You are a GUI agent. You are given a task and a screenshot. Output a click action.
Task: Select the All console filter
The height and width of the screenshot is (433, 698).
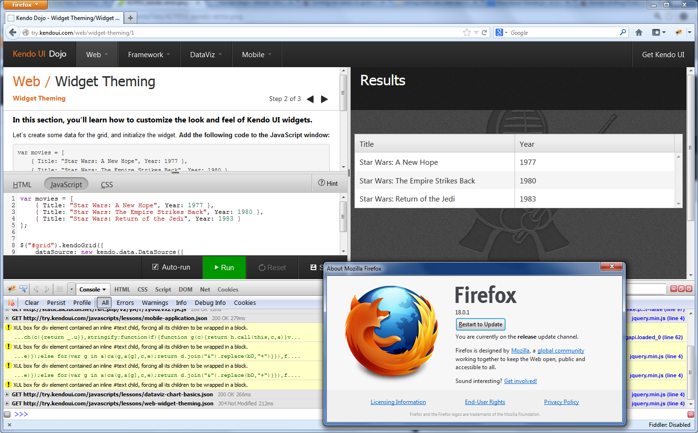tap(105, 302)
